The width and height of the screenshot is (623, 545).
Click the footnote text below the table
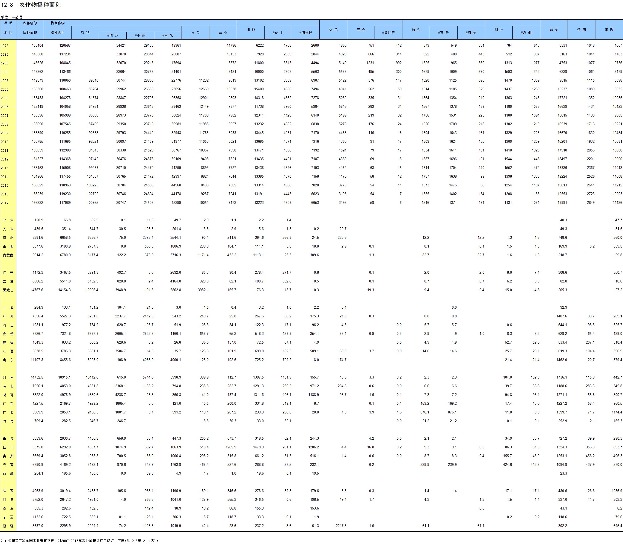[x=80, y=540]
